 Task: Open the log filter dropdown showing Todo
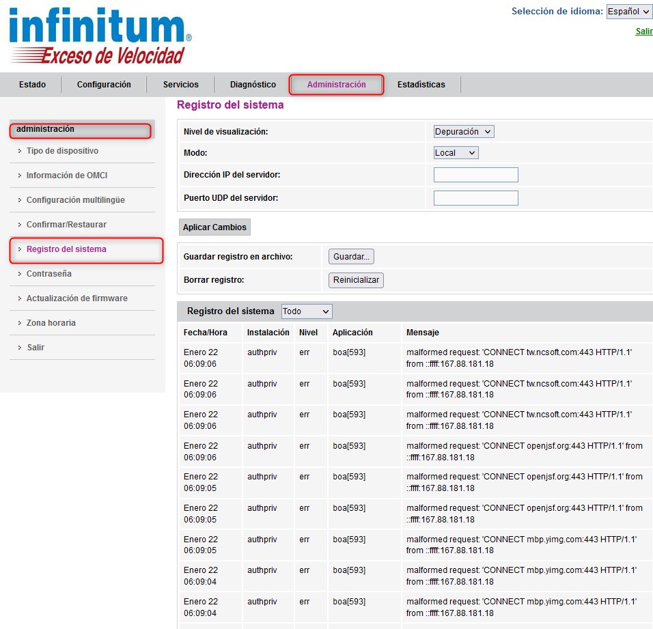click(306, 311)
